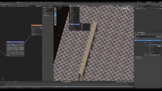This screenshot has width=162, height=91.
Task: Click the Use Nodes button in World properties
Action: pyautogui.click(x=148, y=40)
